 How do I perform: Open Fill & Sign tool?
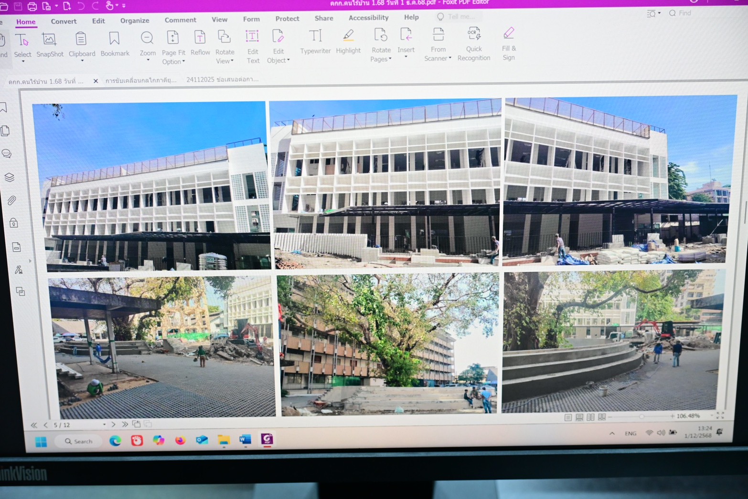pos(509,44)
